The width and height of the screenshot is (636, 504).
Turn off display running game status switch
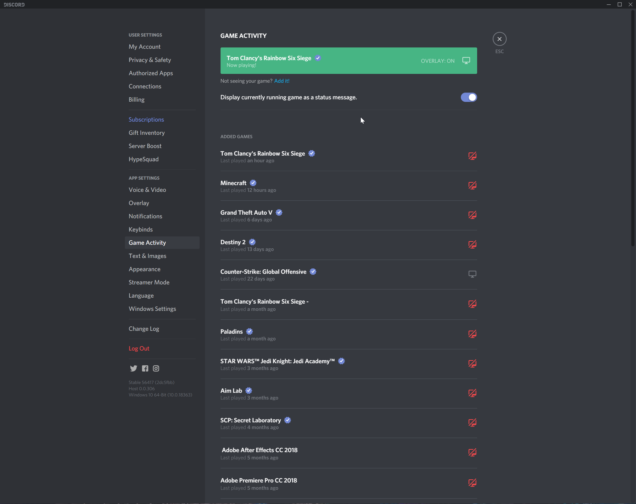pyautogui.click(x=468, y=97)
